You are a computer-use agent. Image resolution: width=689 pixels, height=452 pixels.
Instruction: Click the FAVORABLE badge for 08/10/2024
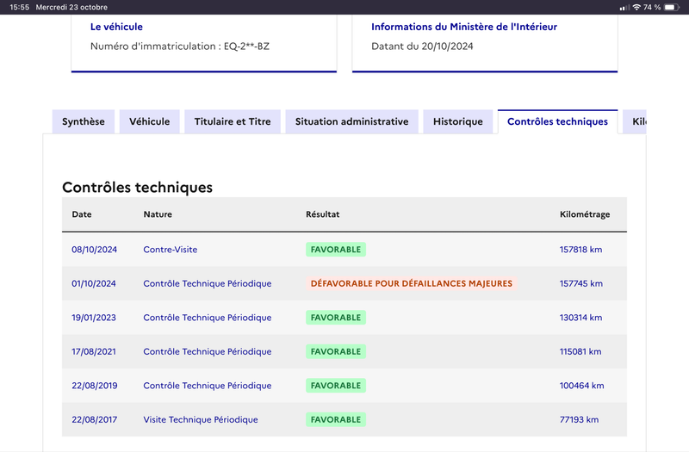click(x=336, y=250)
